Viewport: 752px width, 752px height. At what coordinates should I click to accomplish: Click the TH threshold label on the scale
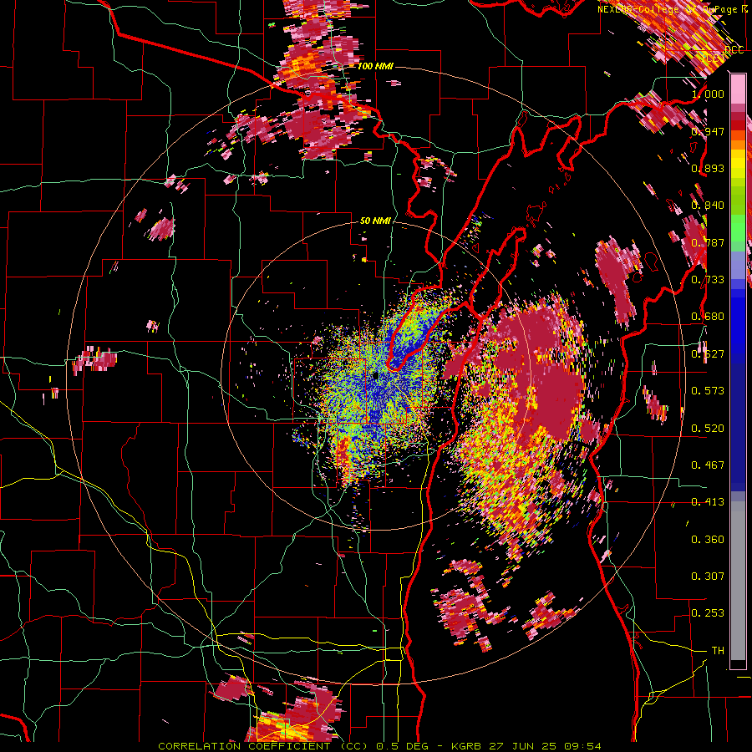(718, 651)
